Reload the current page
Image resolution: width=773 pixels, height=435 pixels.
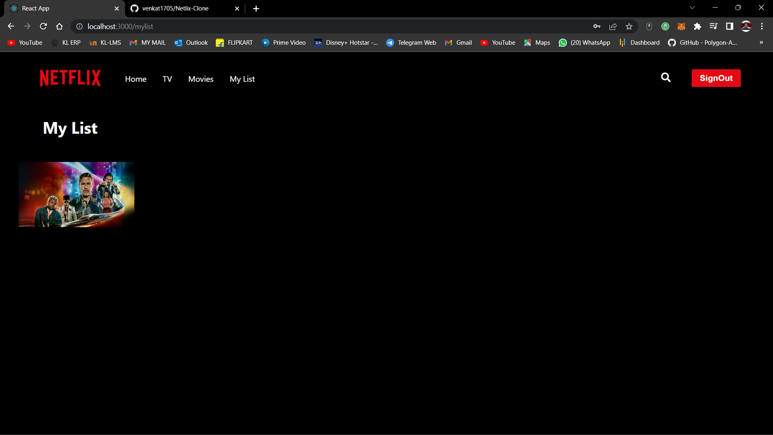click(x=43, y=26)
